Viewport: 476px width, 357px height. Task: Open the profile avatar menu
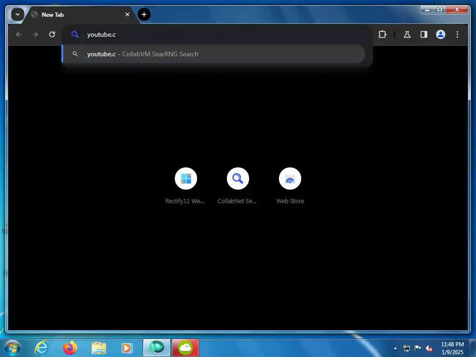[441, 34]
